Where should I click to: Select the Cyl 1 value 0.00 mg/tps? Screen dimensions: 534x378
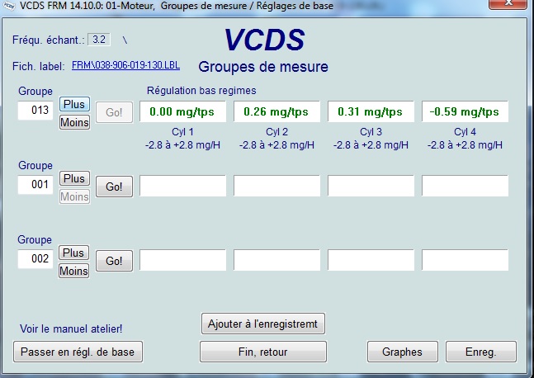click(182, 111)
